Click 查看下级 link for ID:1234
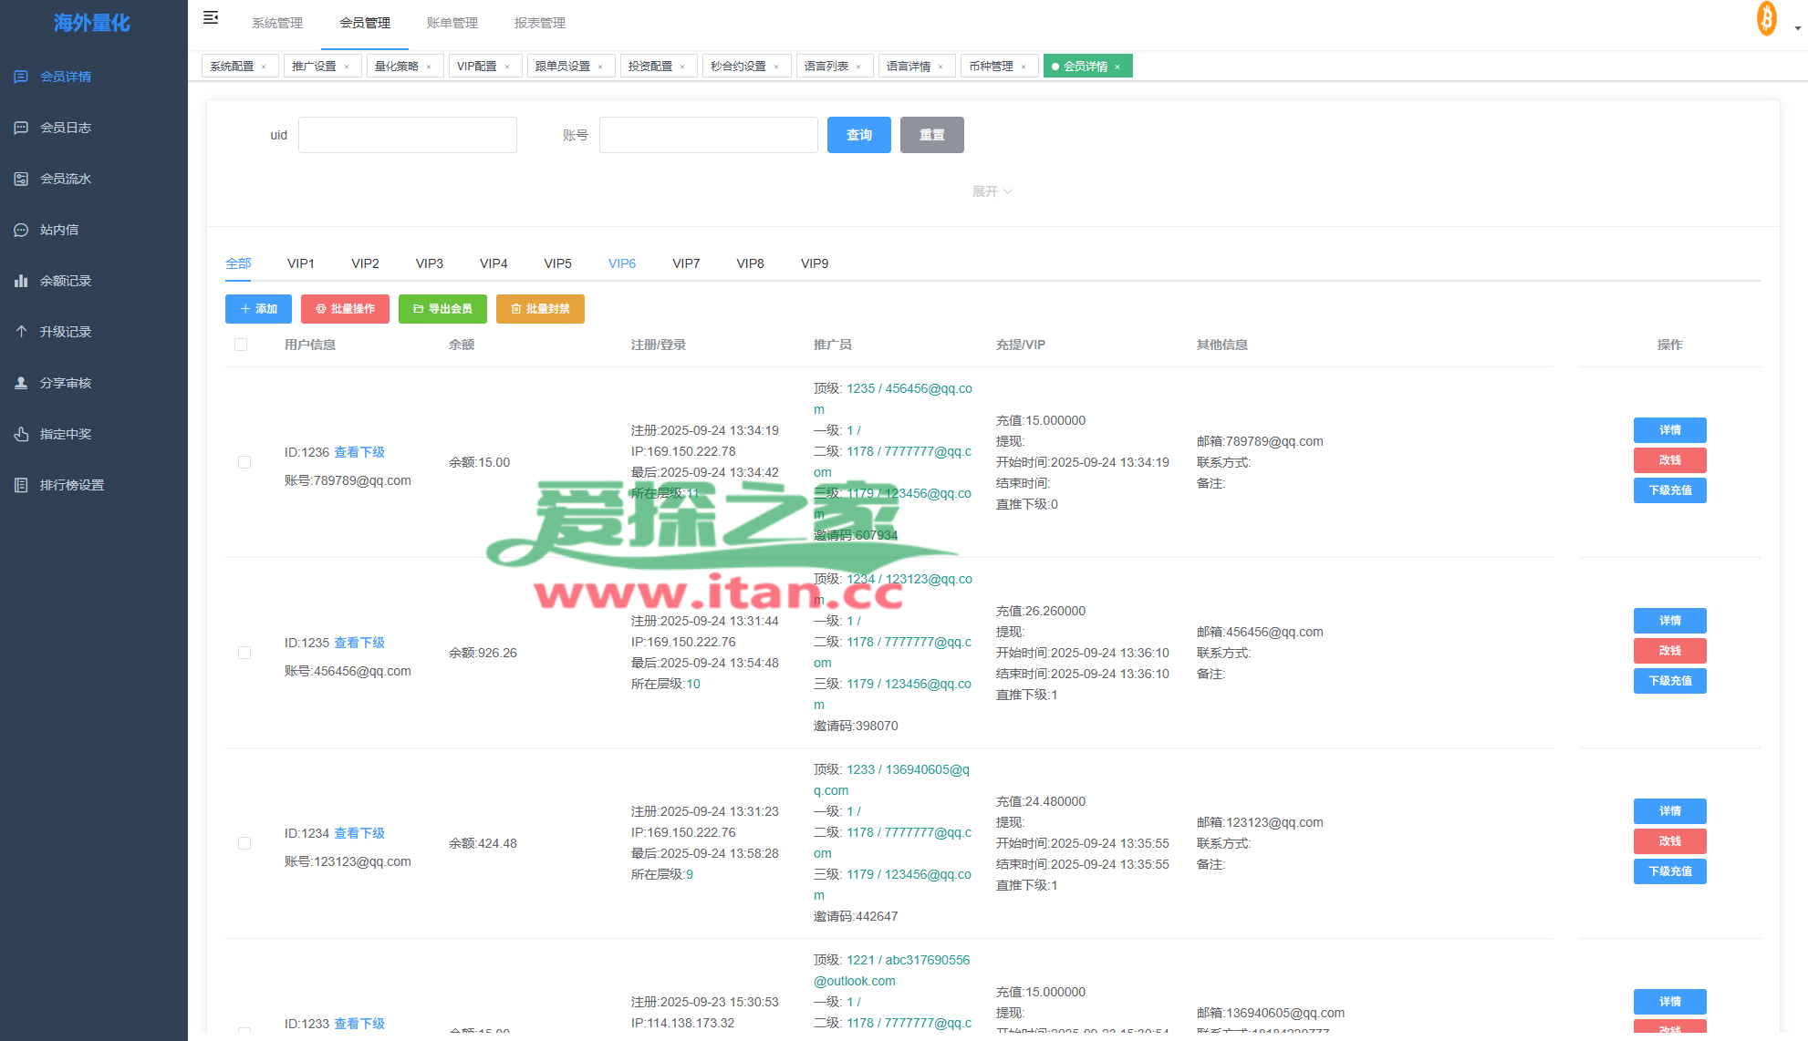Viewport: 1808px width, 1041px height. coord(359,833)
